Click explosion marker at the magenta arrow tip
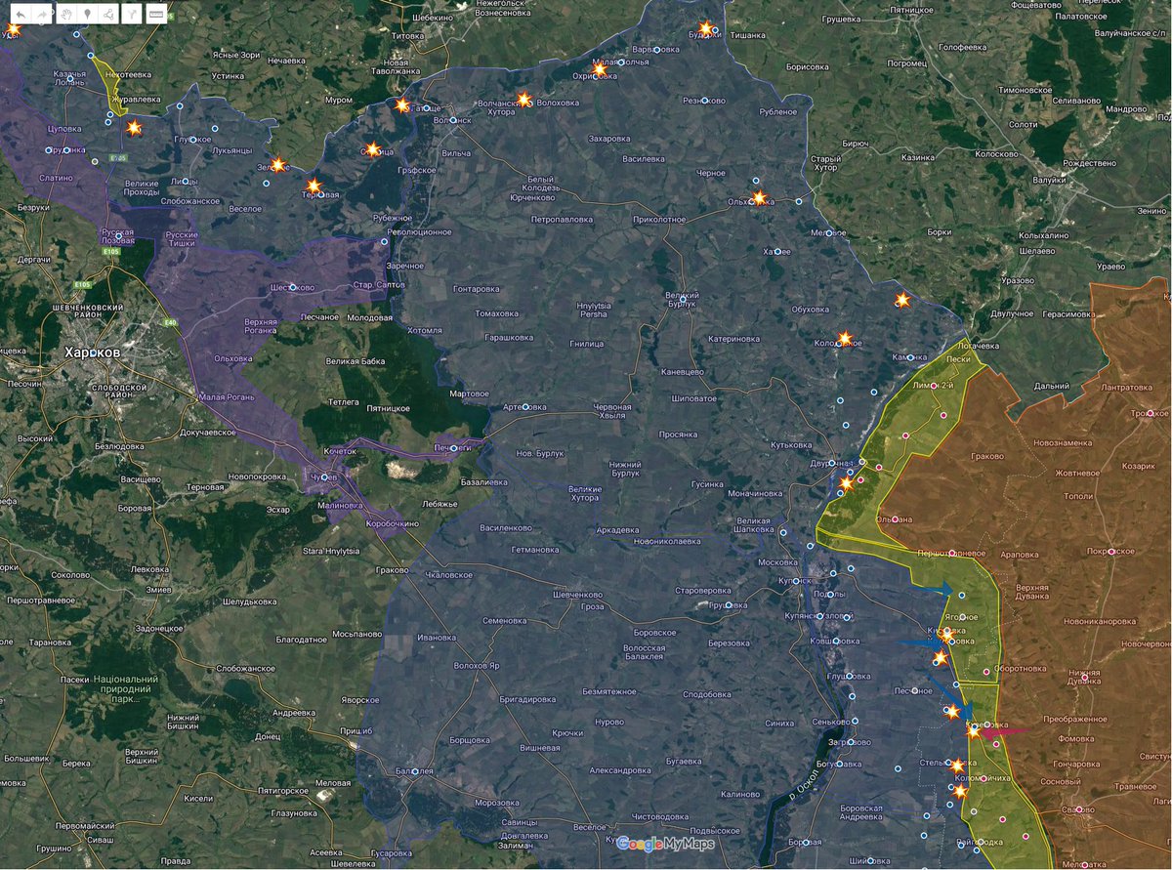 tap(974, 729)
